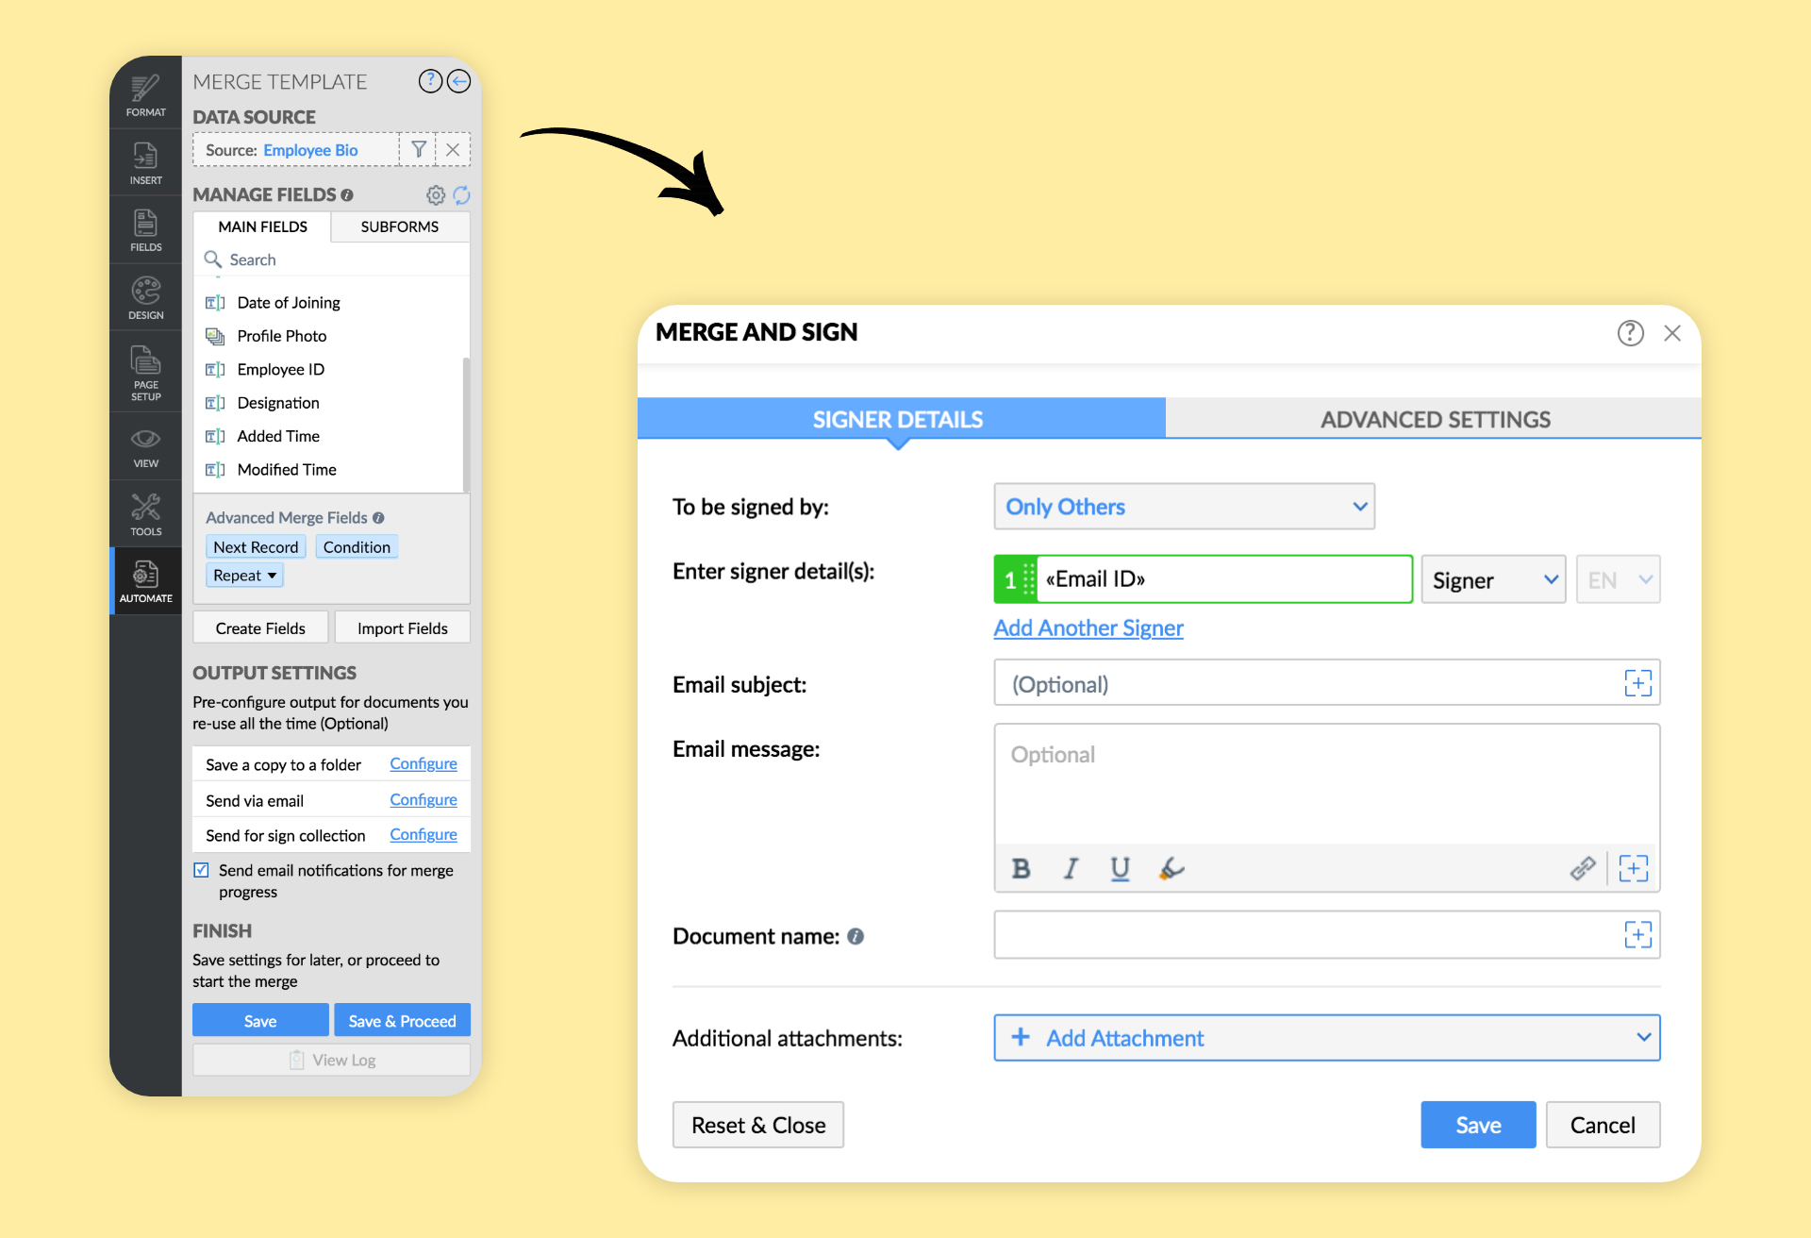The image size is (1811, 1238).
Task: Open the EN language dropdown
Action: click(x=1618, y=579)
